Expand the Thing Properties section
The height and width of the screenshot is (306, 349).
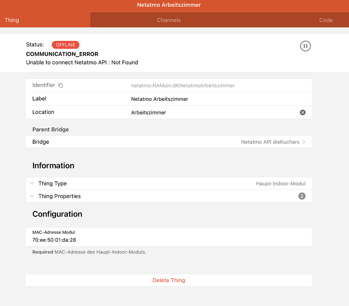[32, 196]
